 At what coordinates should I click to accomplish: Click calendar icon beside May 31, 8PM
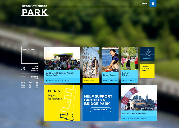(123, 119)
